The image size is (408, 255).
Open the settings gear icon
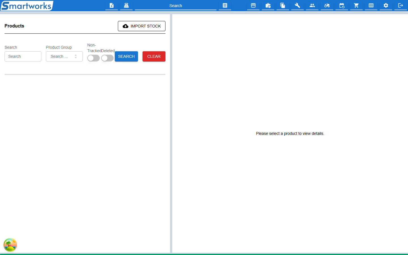tap(386, 5)
